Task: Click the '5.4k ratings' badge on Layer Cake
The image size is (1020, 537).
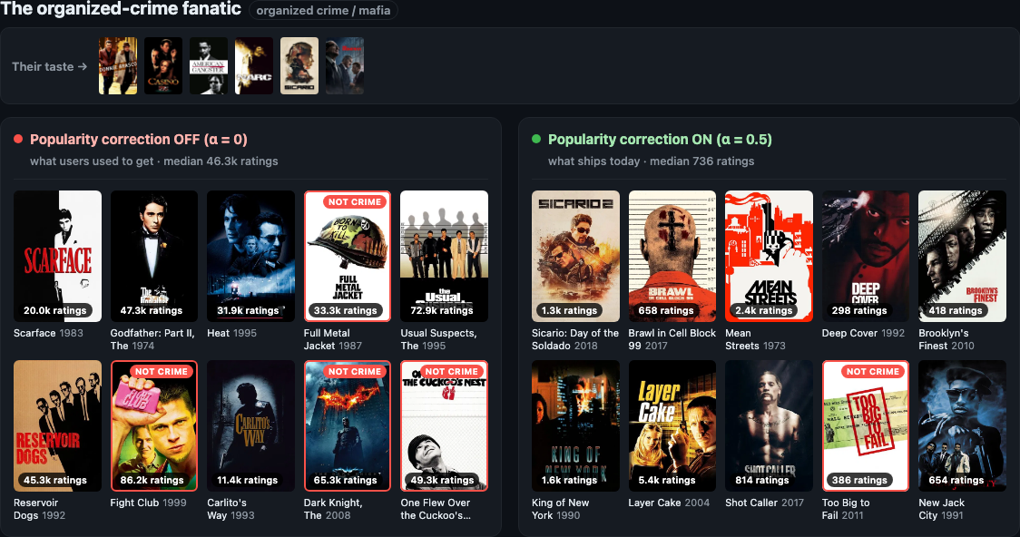Action: pyautogui.click(x=667, y=481)
